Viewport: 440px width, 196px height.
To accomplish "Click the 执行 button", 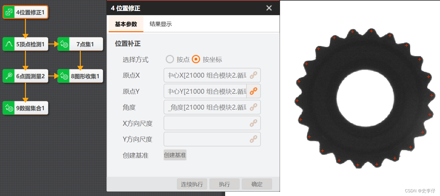I will pos(225,184).
